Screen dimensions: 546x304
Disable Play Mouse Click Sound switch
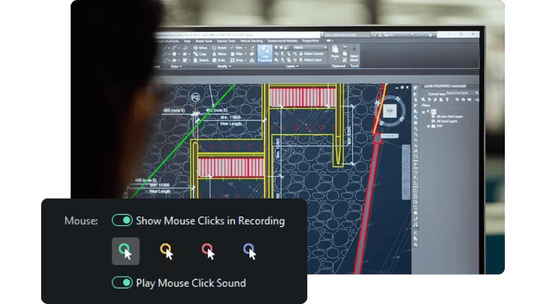tap(122, 283)
